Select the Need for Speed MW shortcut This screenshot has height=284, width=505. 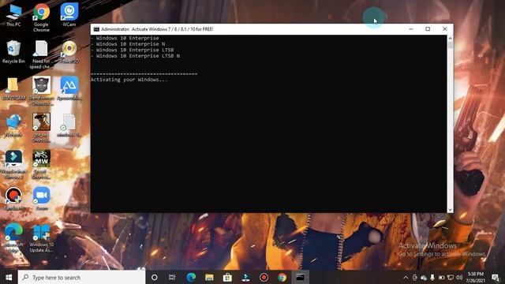tap(41, 165)
